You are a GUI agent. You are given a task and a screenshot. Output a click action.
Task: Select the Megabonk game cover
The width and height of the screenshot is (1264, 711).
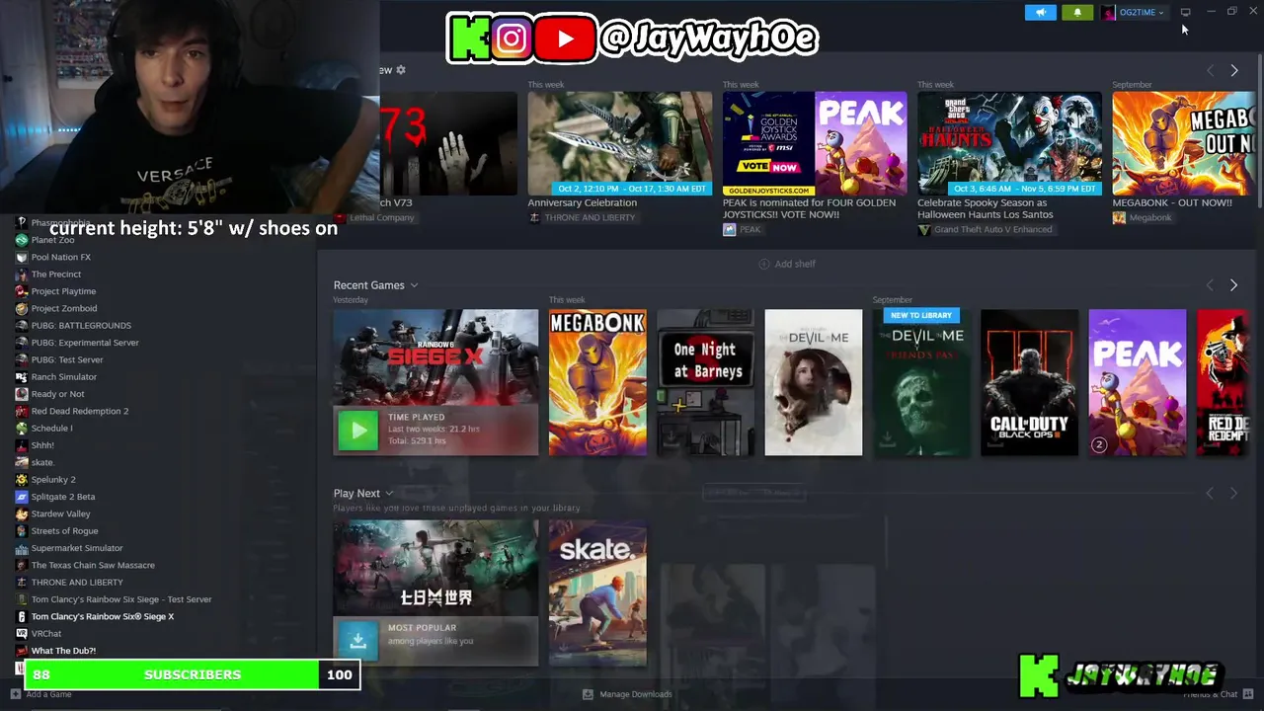coord(597,383)
